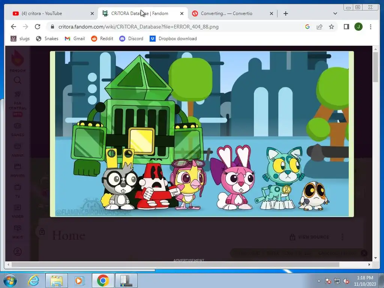Click View Source button
384x288 pixels.
pyautogui.click(x=309, y=237)
